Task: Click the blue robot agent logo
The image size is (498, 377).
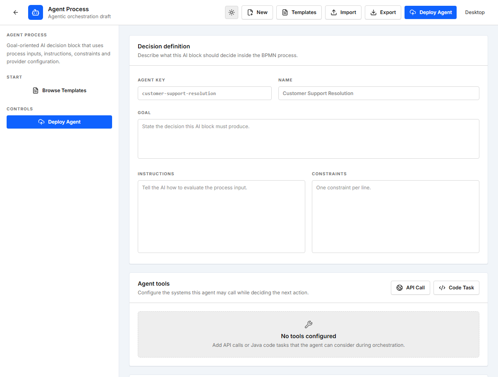Action: [36, 12]
